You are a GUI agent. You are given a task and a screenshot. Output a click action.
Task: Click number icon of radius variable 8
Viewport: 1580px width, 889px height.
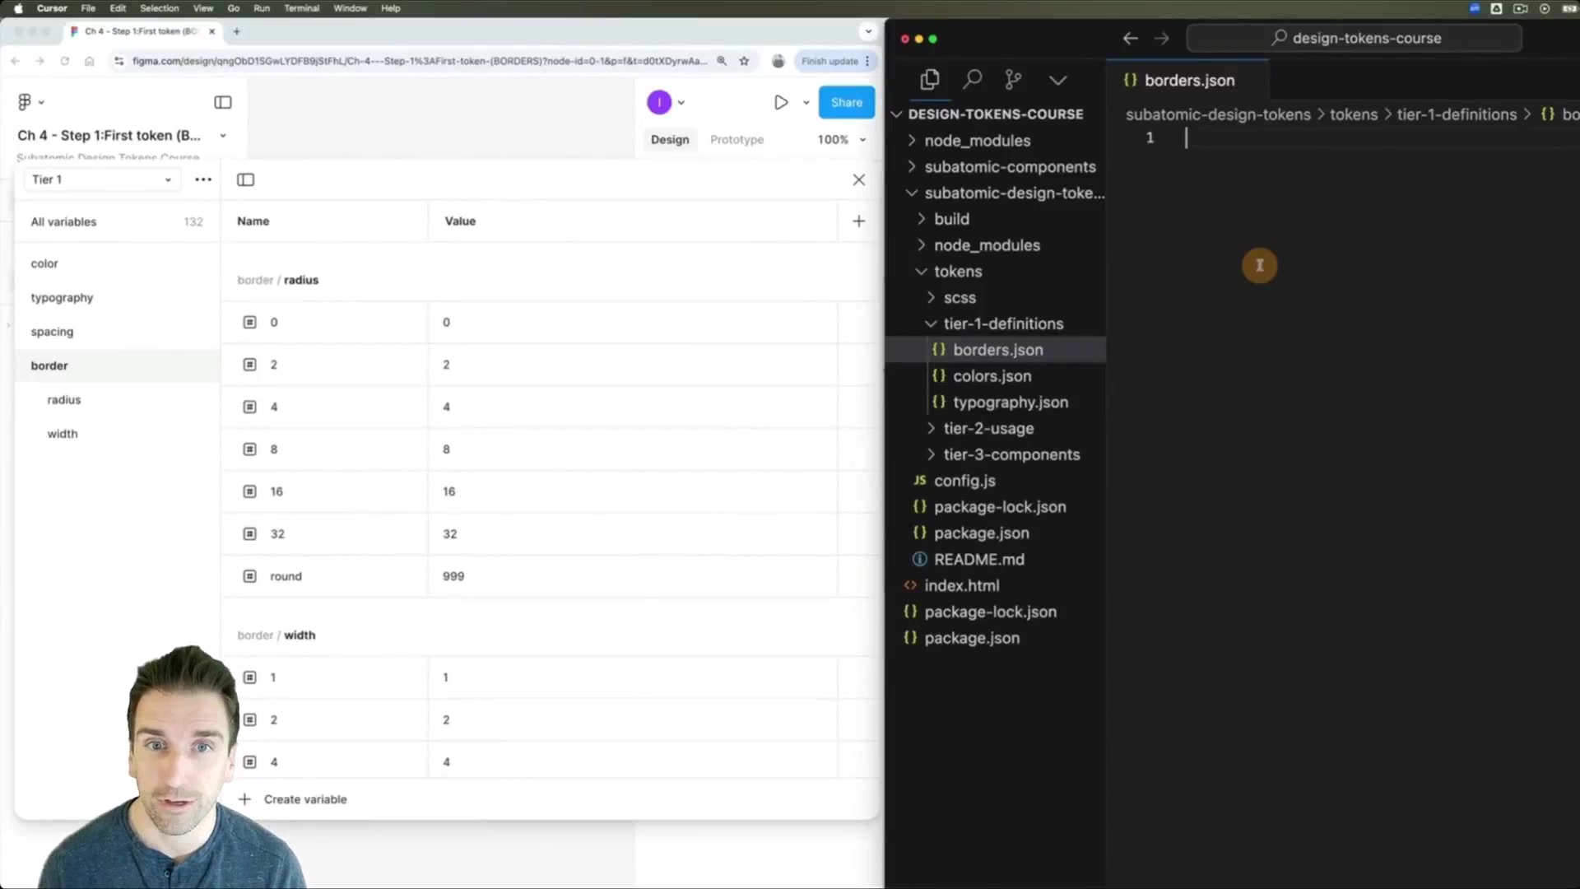[250, 449]
